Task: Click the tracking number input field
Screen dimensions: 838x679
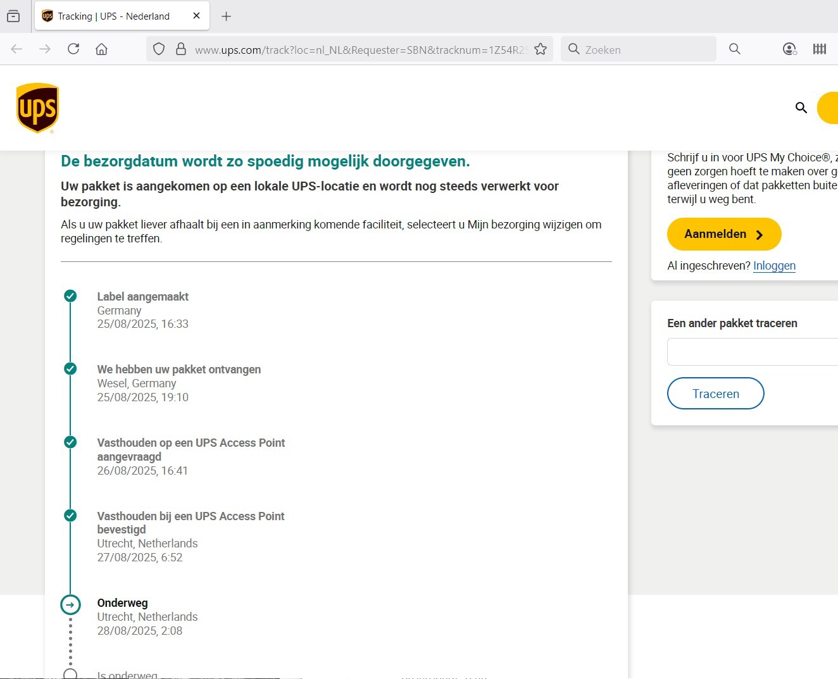Action: click(753, 352)
